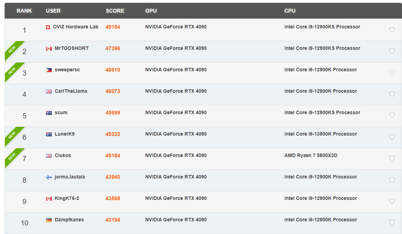Screen dimensions: 402x234
Task: Expand details arrow for CarlTheLlama row
Action: tap(392, 94)
